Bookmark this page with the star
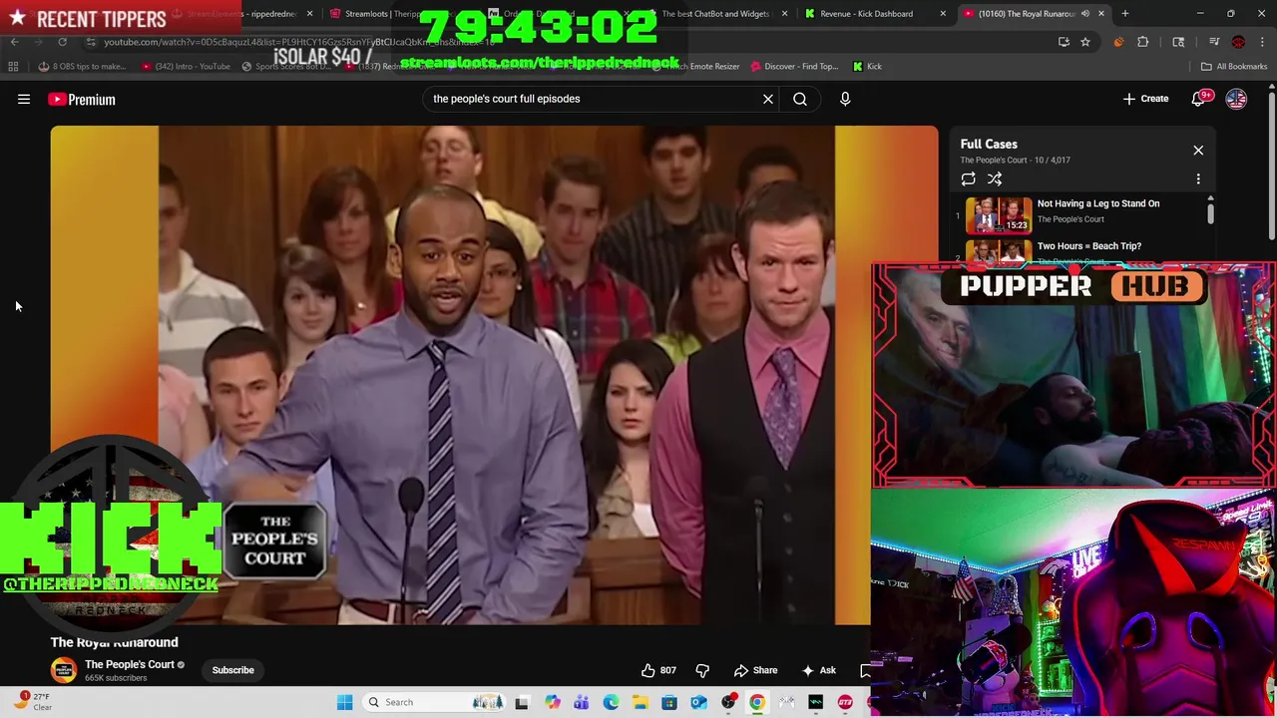 (x=1085, y=42)
